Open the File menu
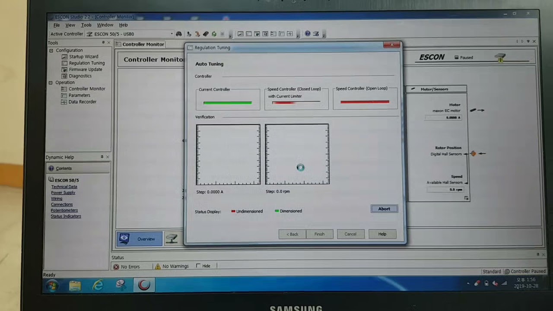This screenshot has width=553, height=311. (x=57, y=25)
